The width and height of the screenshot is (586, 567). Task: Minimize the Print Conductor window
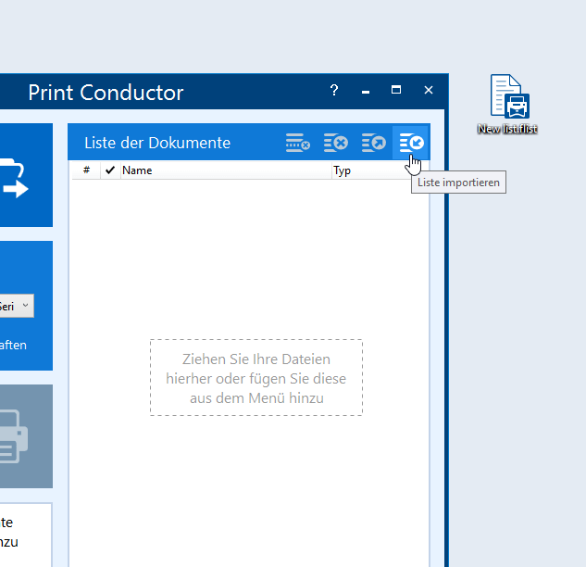366,90
